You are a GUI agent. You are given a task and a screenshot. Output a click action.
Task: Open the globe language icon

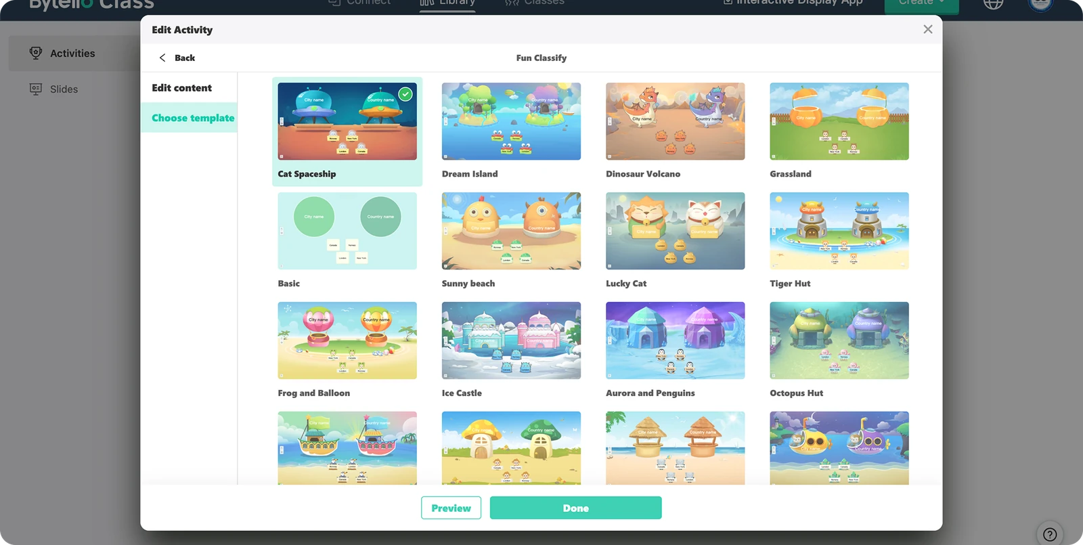click(993, 3)
